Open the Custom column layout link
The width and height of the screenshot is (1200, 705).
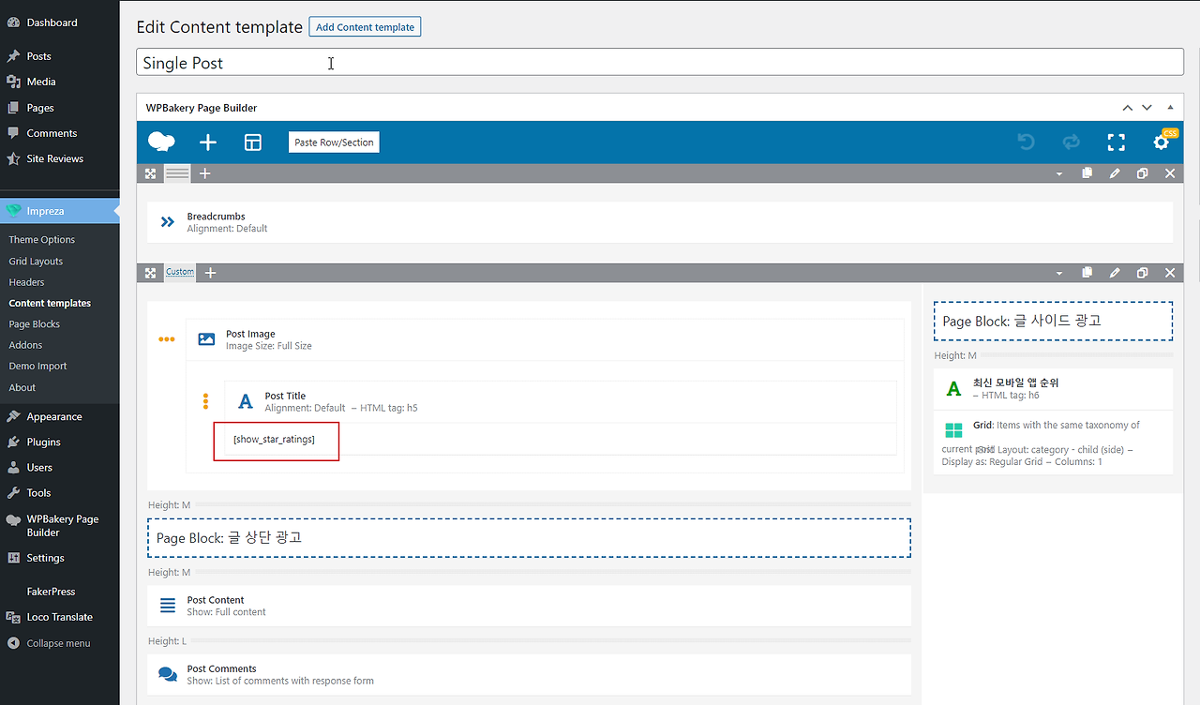(x=180, y=272)
